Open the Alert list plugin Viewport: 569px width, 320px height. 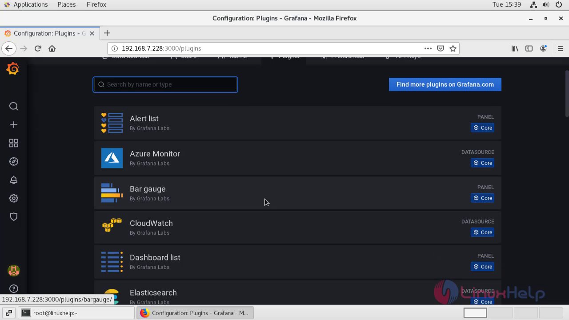point(297,123)
